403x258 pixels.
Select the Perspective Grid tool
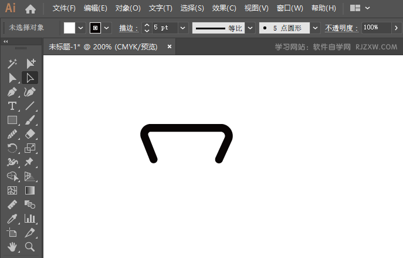click(x=30, y=177)
